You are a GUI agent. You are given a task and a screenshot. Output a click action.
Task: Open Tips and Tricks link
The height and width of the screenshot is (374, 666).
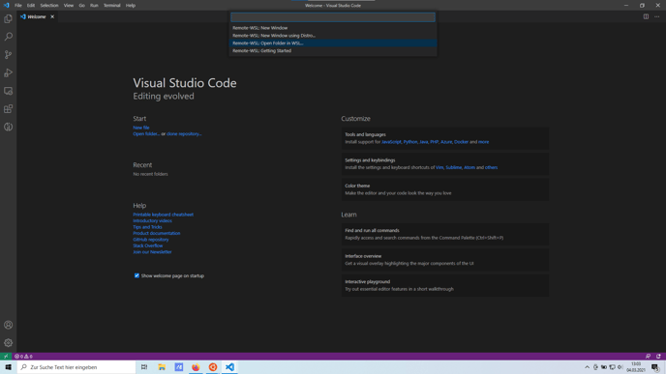pos(147,227)
